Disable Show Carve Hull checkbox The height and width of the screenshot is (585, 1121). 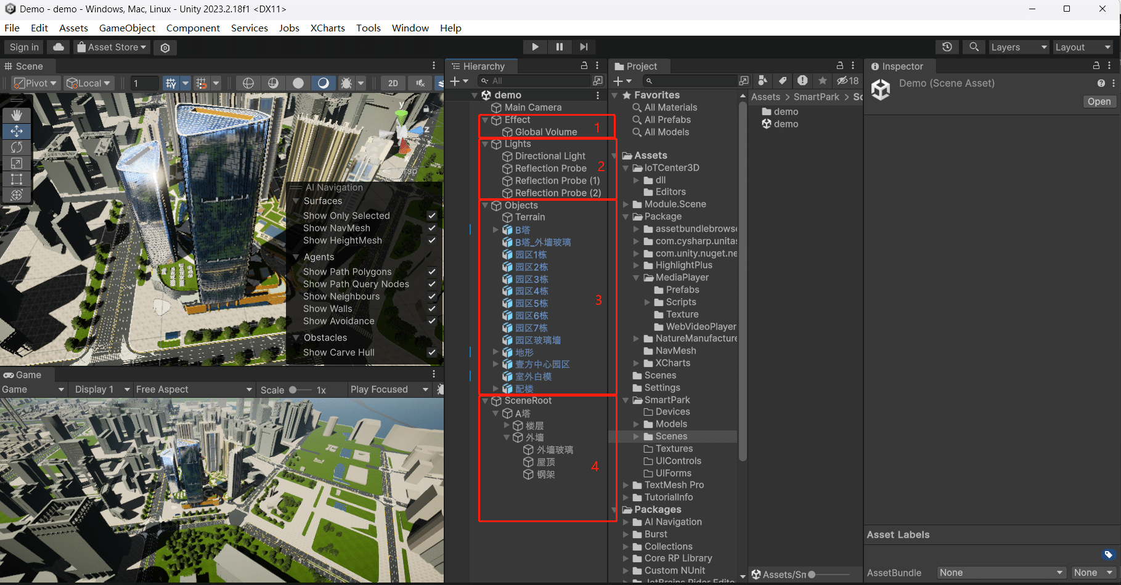(432, 352)
